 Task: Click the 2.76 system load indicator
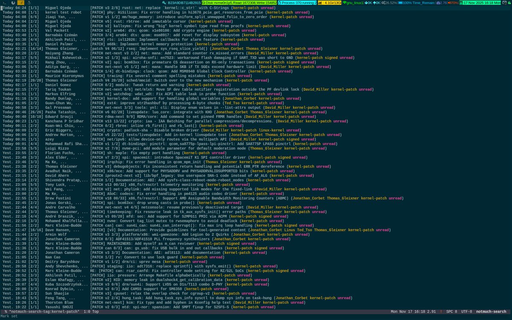click(441, 3)
